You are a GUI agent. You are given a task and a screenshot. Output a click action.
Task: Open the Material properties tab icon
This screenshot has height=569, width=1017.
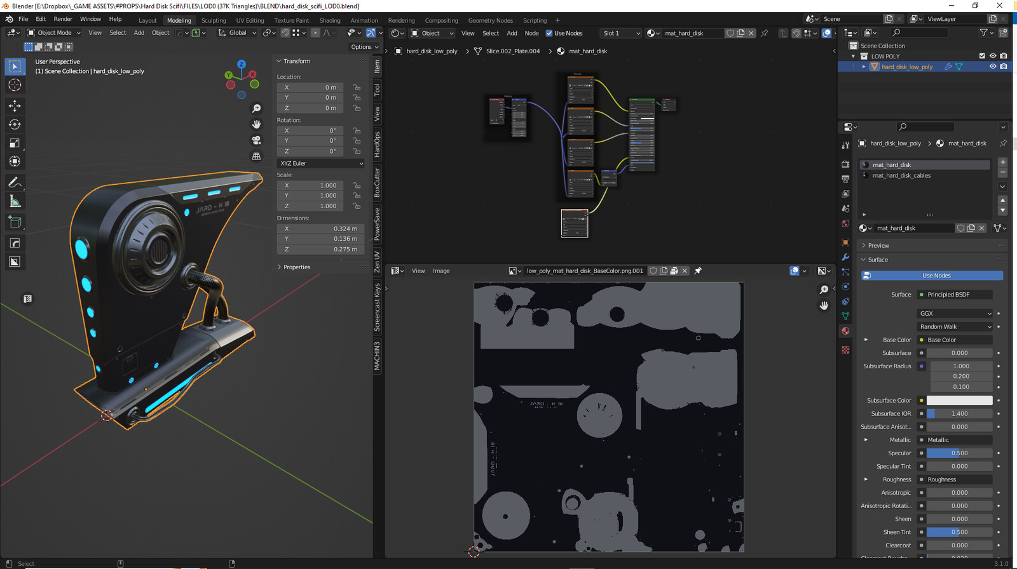845,331
